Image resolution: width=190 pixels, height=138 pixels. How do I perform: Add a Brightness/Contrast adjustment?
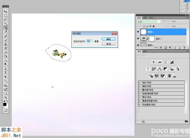pos(154,62)
